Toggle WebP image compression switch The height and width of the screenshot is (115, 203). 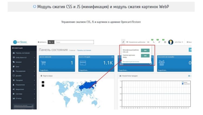coord(145,56)
